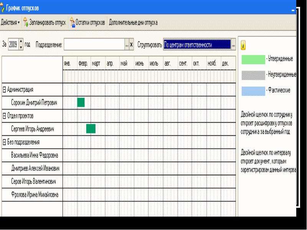Click the Подразделение input field
The width and height of the screenshot is (307, 230).
pyautogui.click(x=94, y=44)
